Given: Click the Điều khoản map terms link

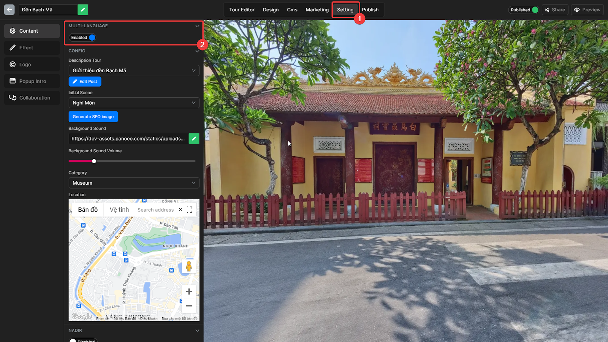Looking at the screenshot, I should (x=149, y=319).
